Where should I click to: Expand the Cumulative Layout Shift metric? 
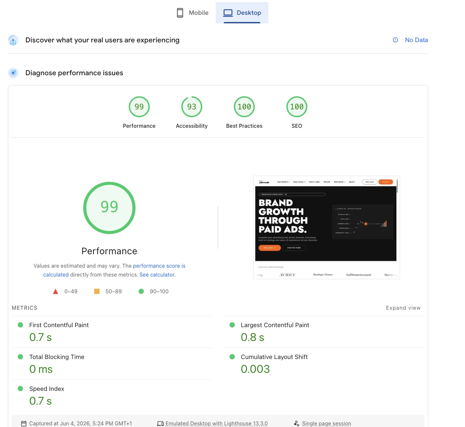point(324,364)
